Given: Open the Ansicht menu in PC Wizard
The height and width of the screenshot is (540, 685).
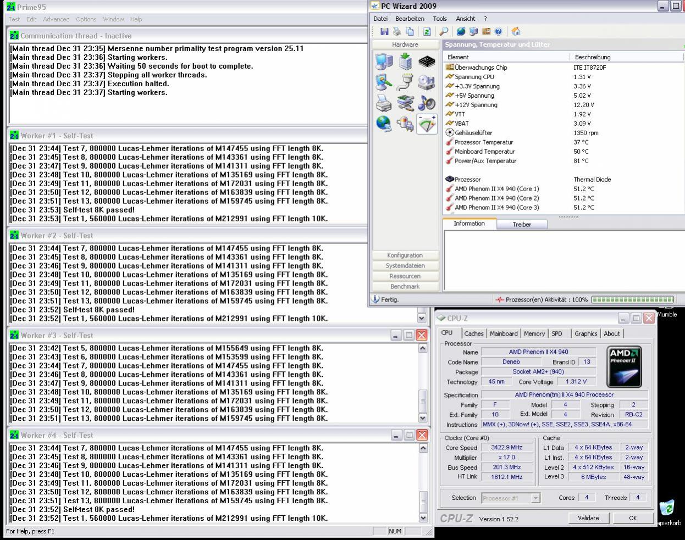Looking at the screenshot, I should coord(466,19).
